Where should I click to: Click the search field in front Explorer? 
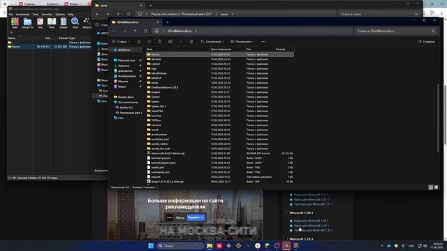click(396, 31)
